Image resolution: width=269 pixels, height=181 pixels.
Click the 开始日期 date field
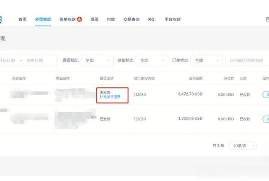(8, 60)
